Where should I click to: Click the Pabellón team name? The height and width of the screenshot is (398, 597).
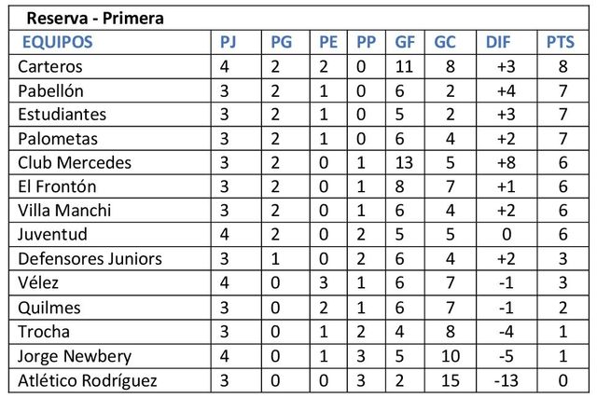51,91
